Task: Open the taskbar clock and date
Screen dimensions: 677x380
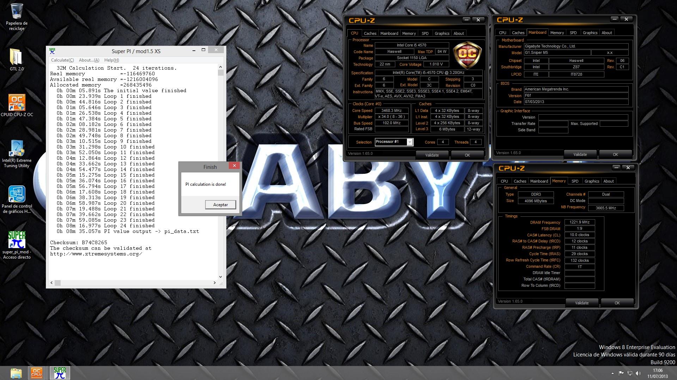Action: pos(658,373)
